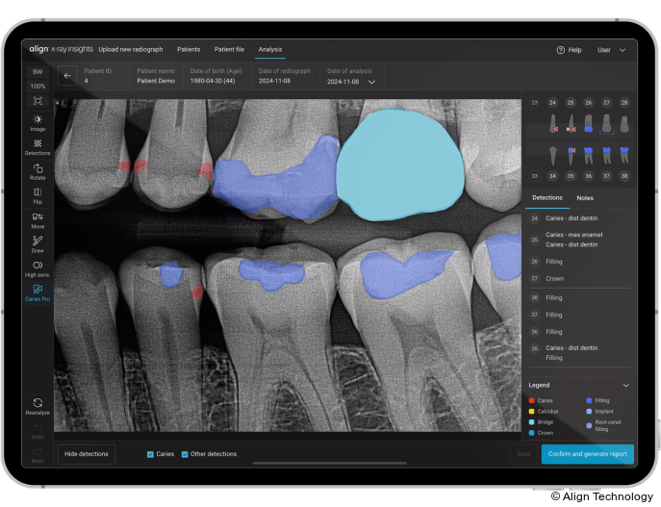The height and width of the screenshot is (507, 661).
Task: Click the back arrow button
Action: pyautogui.click(x=67, y=76)
